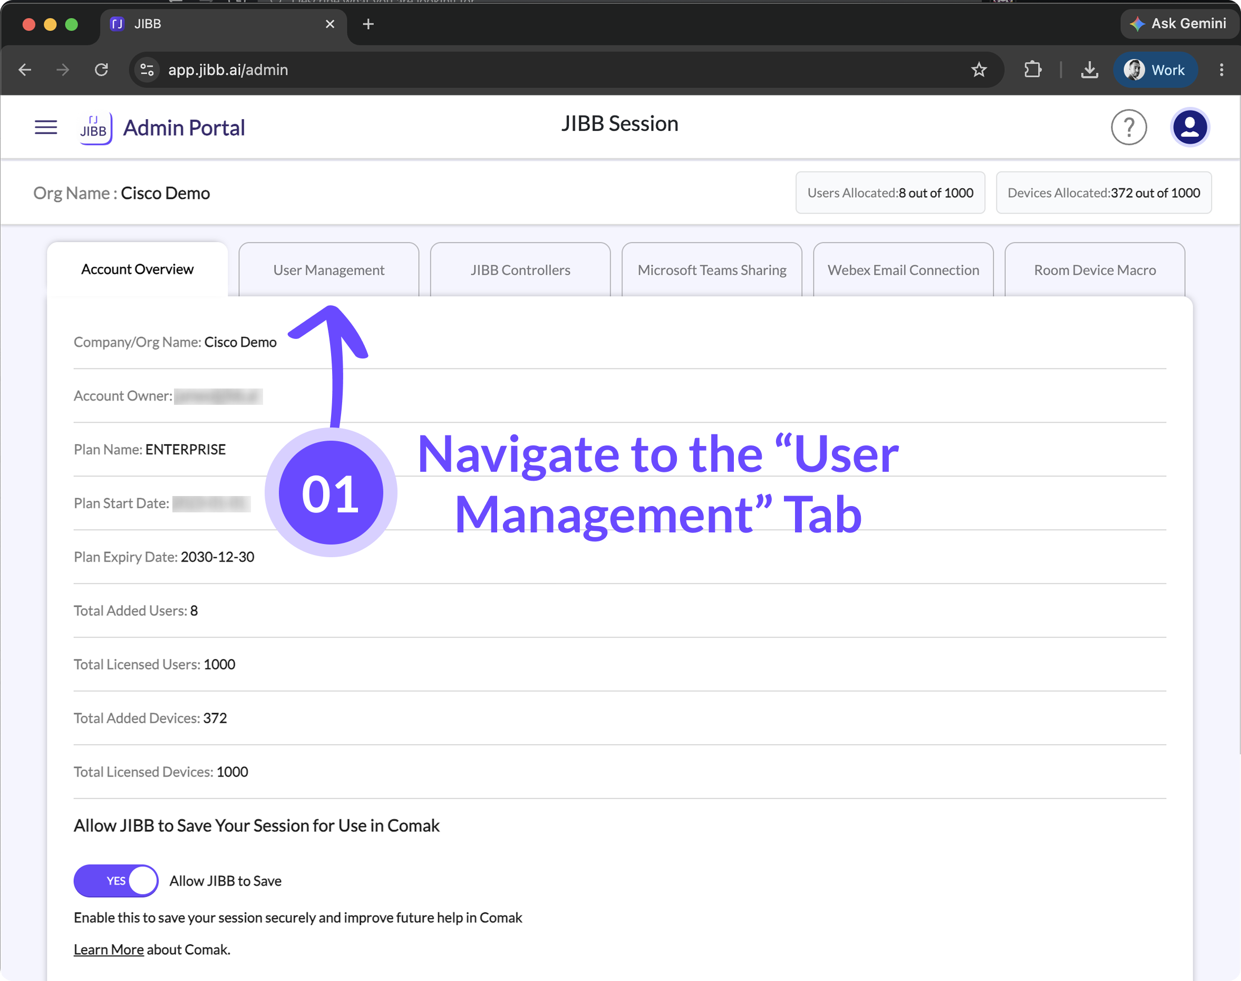The width and height of the screenshot is (1241, 981).
Task: Click the JIBB logo icon
Action: click(x=95, y=128)
